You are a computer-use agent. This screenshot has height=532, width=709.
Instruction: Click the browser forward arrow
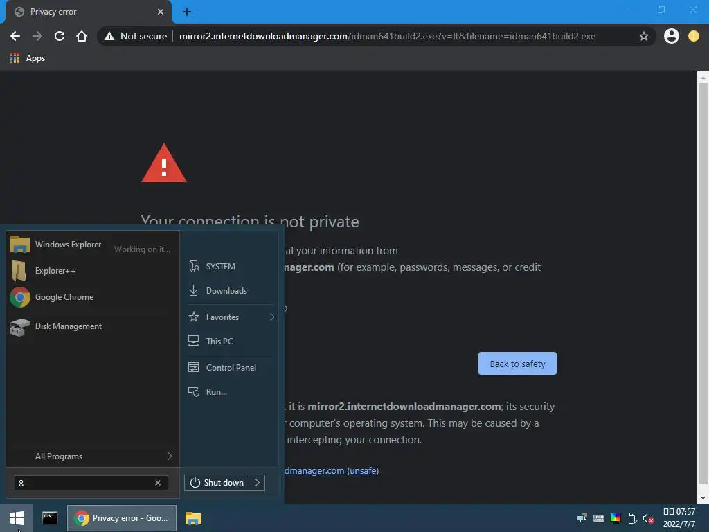click(x=37, y=36)
